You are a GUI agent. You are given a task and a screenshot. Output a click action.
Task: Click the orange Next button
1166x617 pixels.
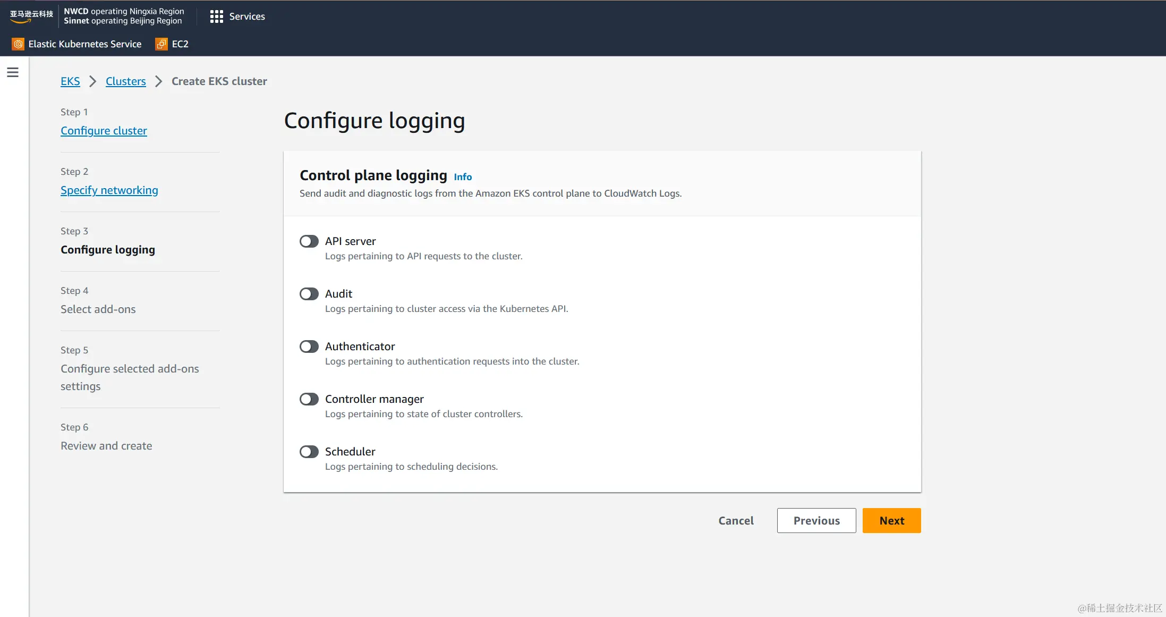point(892,521)
